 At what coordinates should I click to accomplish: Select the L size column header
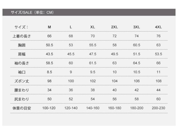click(71, 27)
